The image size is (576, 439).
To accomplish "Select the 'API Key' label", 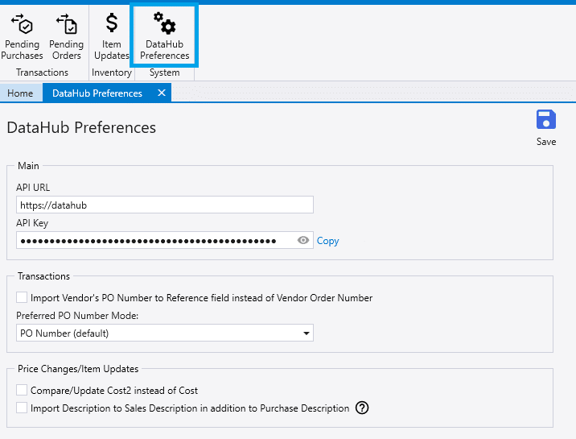I will pyautogui.click(x=32, y=223).
